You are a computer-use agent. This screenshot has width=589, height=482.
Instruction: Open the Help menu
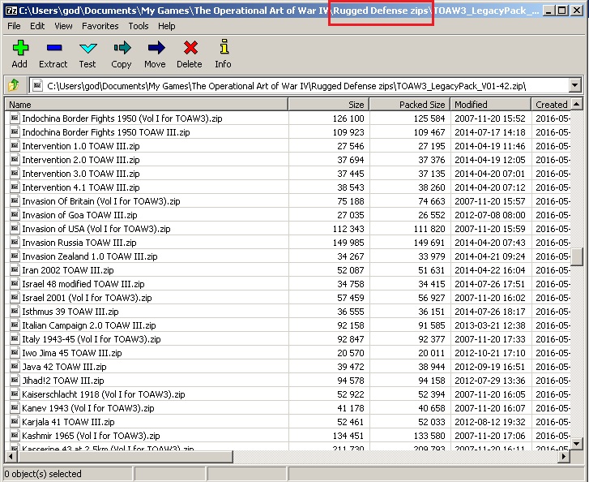click(166, 26)
